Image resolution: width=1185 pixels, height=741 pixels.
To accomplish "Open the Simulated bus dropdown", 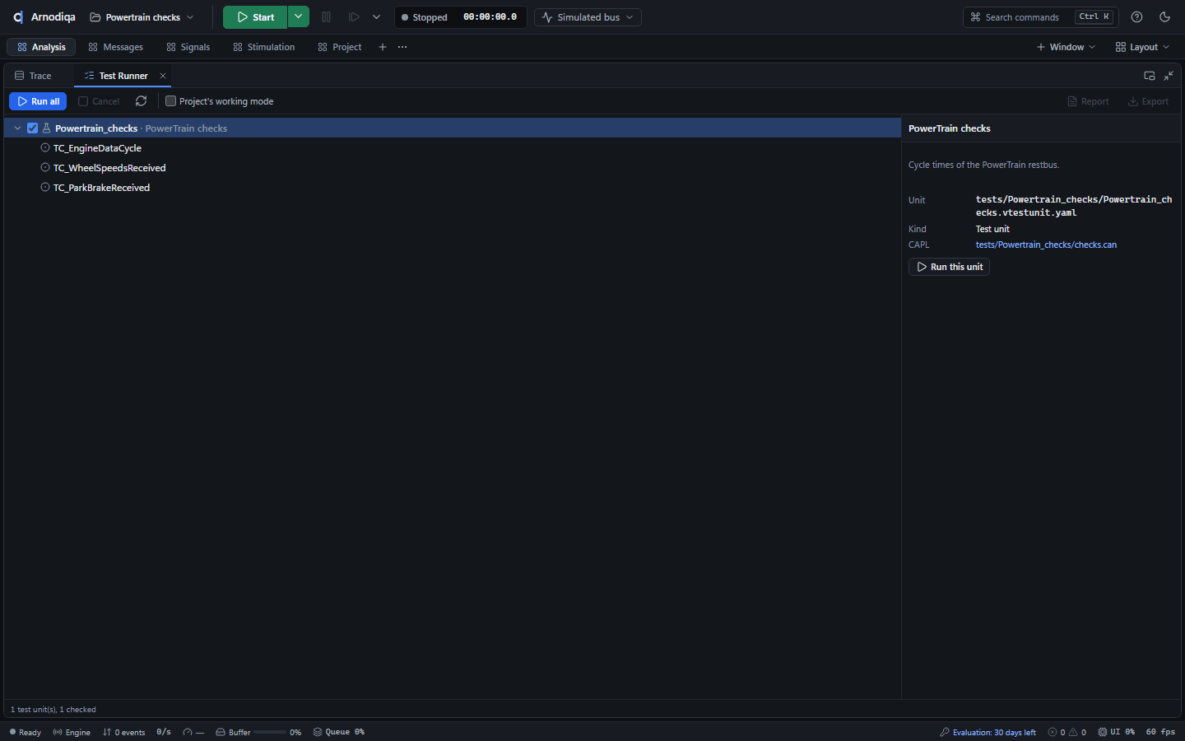I will click(588, 17).
